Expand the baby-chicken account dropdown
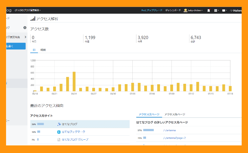248x153 pixels. (195, 10)
